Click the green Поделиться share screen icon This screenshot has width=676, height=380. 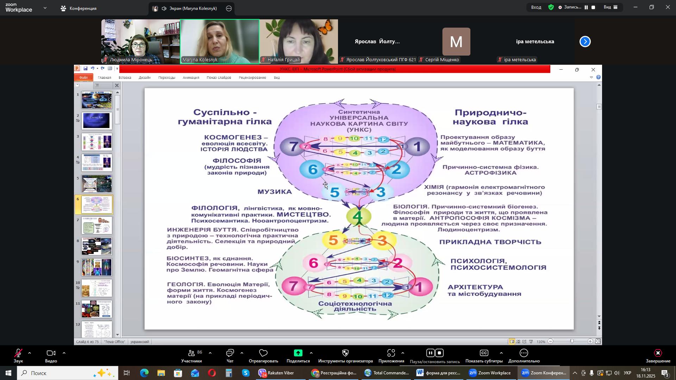[x=298, y=354]
